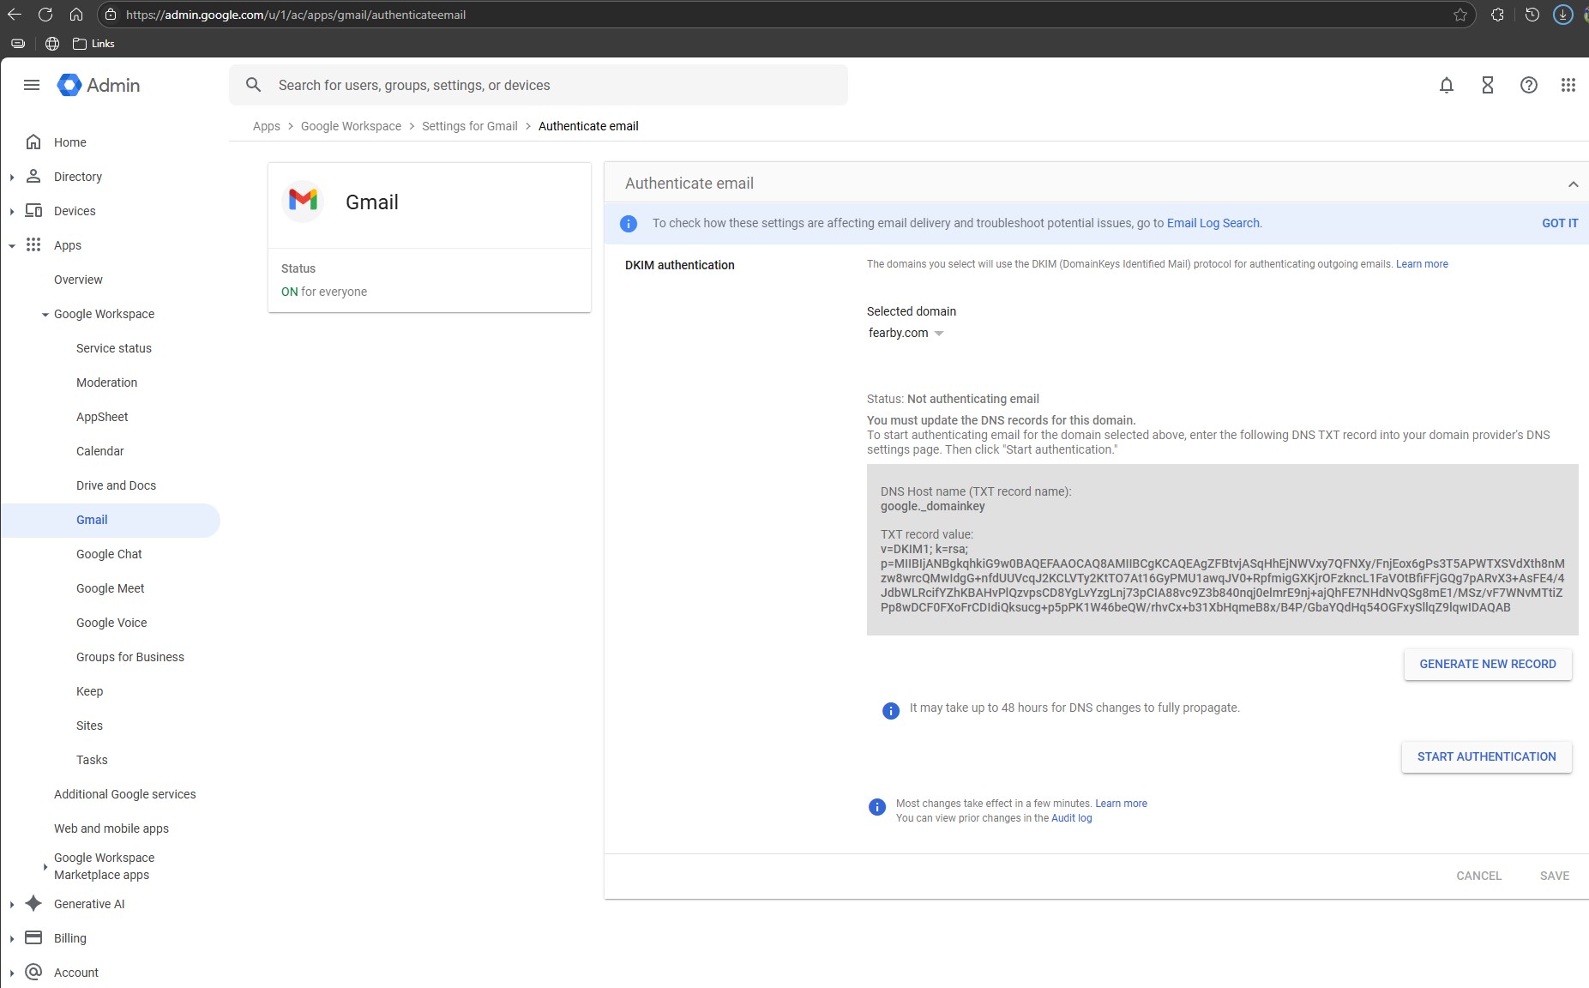Reload the page in browser
Image resolution: width=1589 pixels, height=988 pixels.
pyautogui.click(x=45, y=15)
